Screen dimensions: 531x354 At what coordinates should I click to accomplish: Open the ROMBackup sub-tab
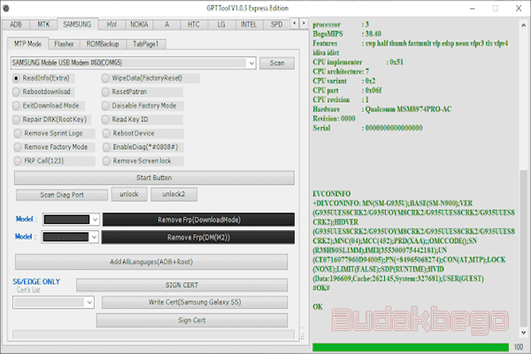point(103,44)
